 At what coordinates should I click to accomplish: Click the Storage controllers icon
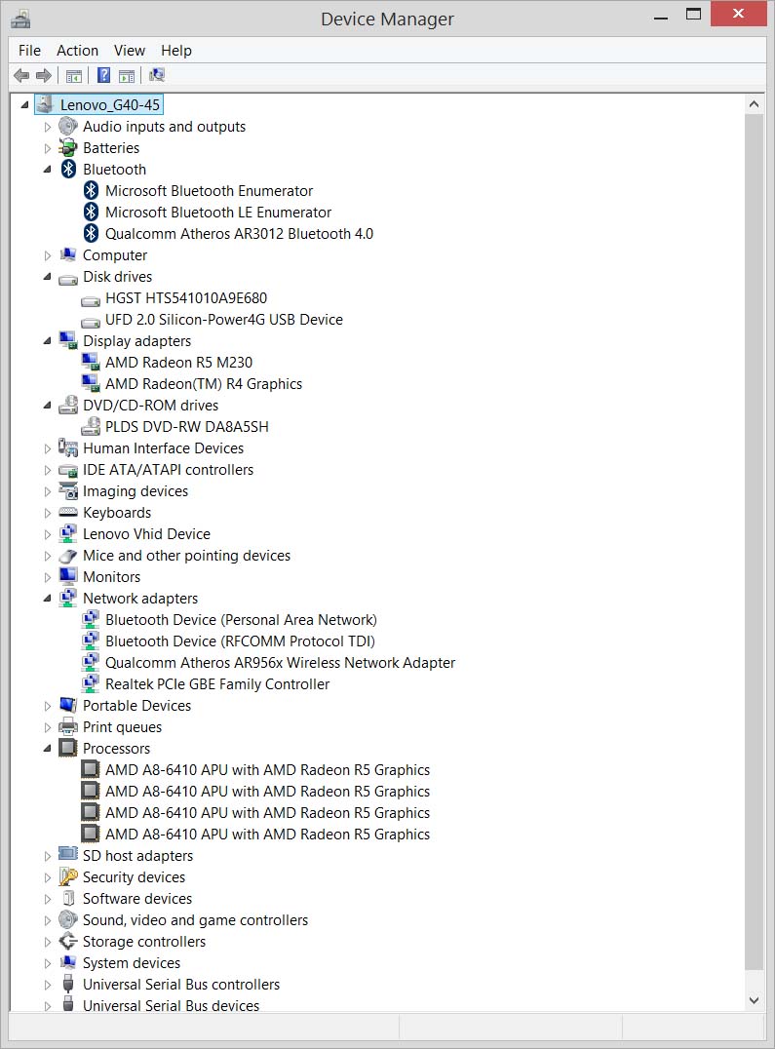click(x=67, y=941)
